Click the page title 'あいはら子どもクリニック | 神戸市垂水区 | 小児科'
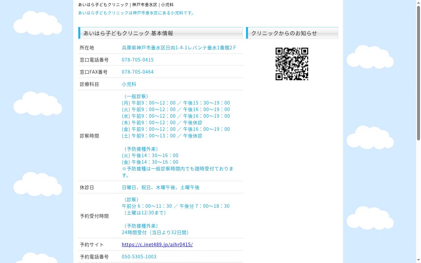 (x=126, y=5)
